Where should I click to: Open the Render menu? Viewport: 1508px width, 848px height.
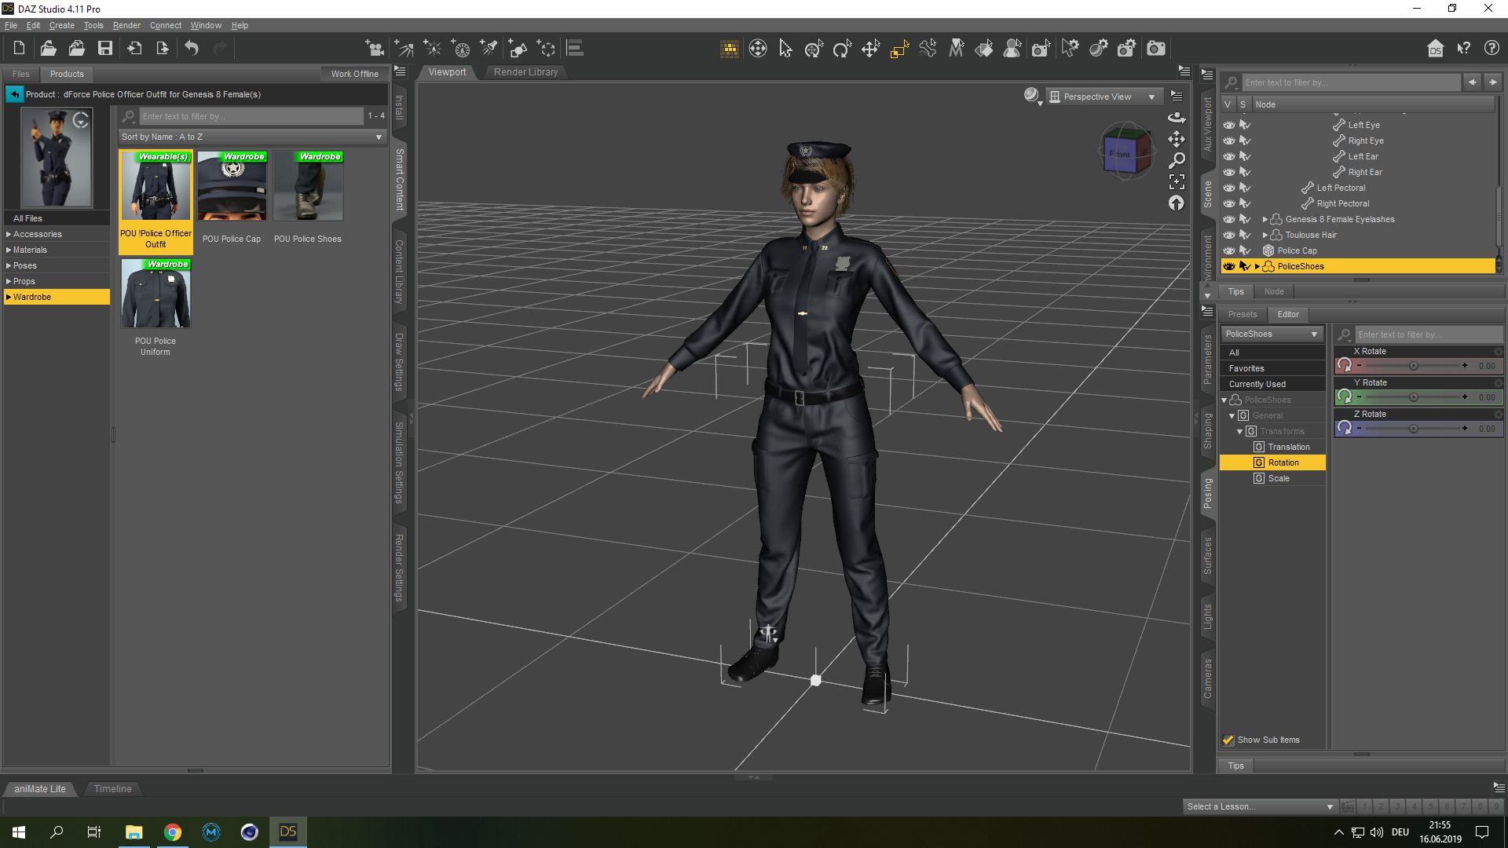click(x=126, y=25)
